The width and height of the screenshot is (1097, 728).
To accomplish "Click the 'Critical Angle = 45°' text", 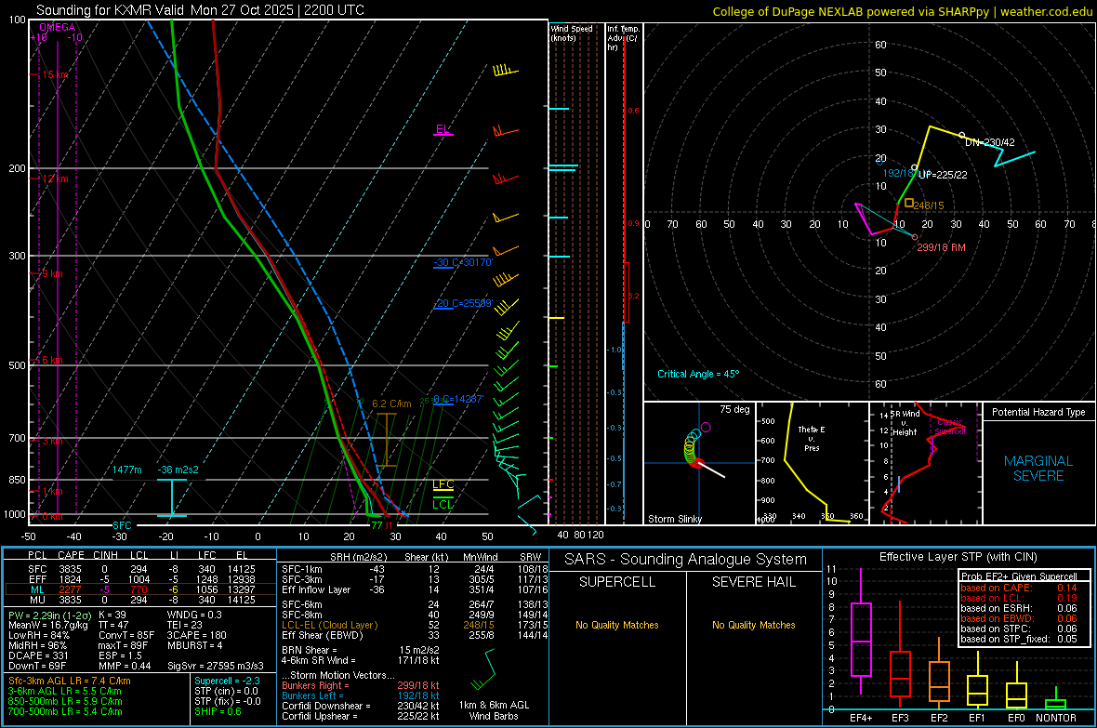I will point(698,374).
